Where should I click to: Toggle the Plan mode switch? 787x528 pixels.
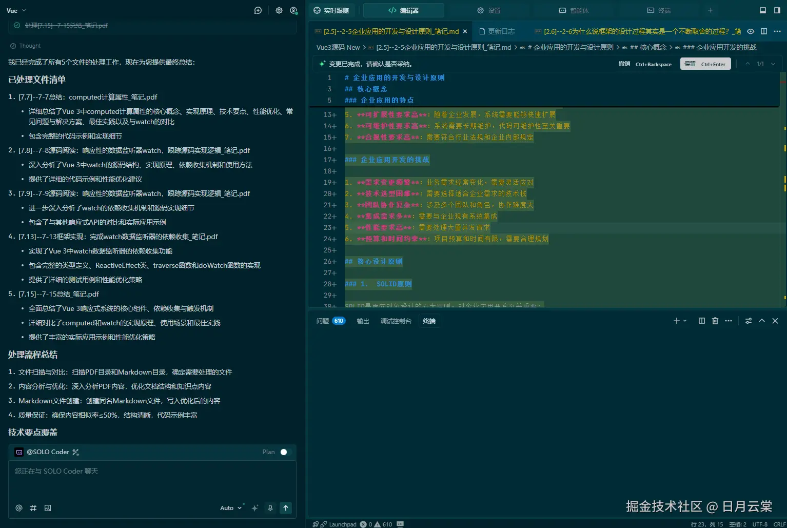click(285, 452)
